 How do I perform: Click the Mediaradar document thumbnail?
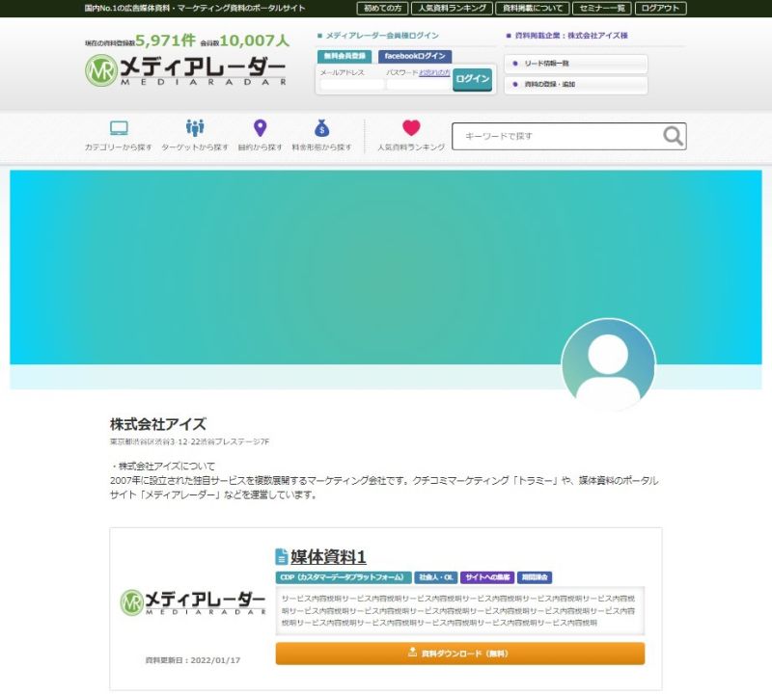click(193, 602)
